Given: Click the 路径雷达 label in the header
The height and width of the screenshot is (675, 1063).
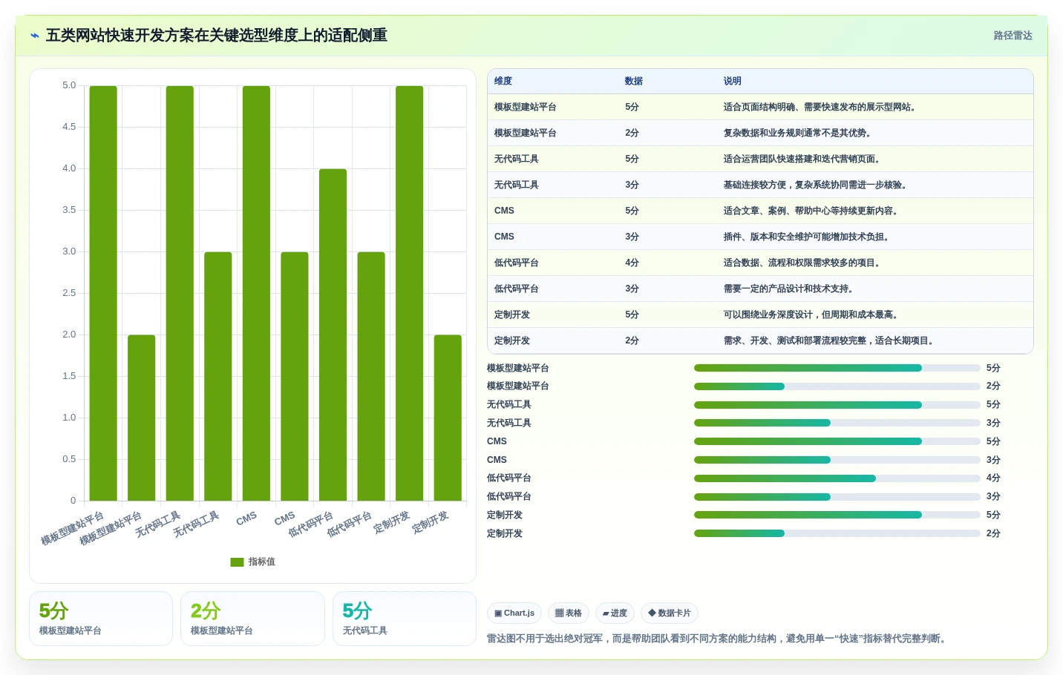Looking at the screenshot, I should pyautogui.click(x=1013, y=36).
